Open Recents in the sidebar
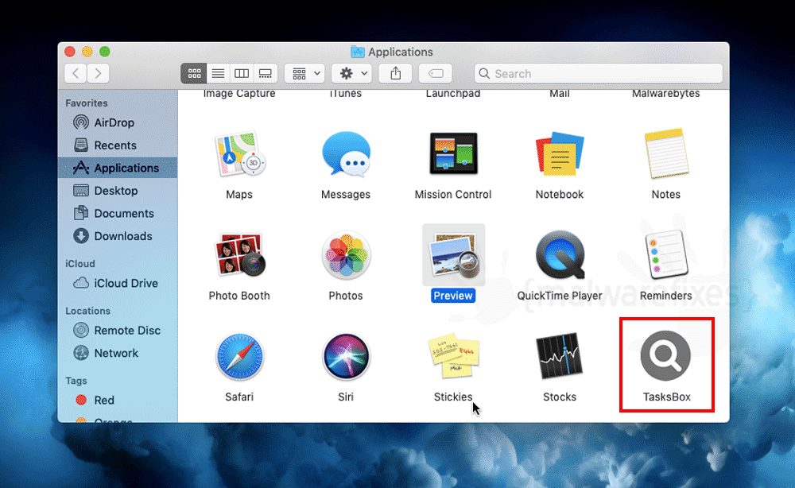This screenshot has height=488, width=795. coord(118,145)
